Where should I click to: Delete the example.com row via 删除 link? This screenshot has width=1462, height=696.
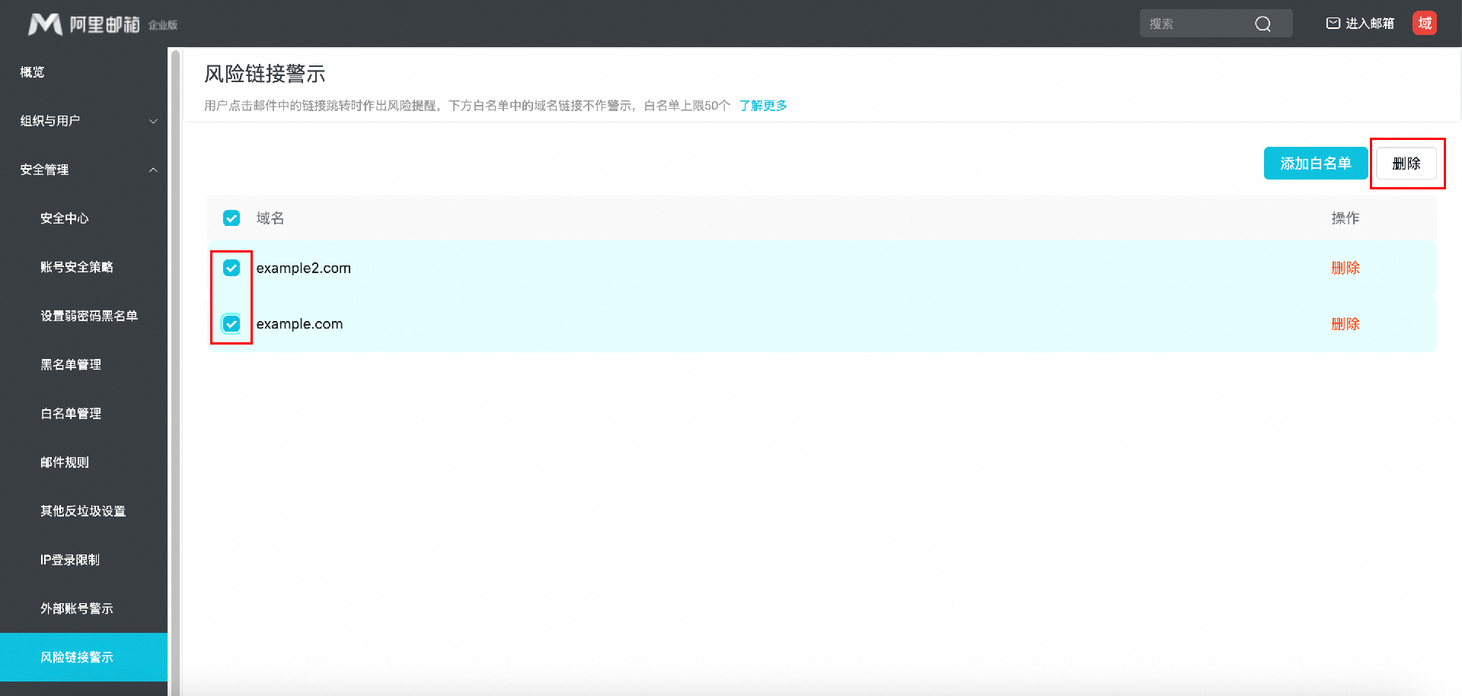pos(1345,324)
